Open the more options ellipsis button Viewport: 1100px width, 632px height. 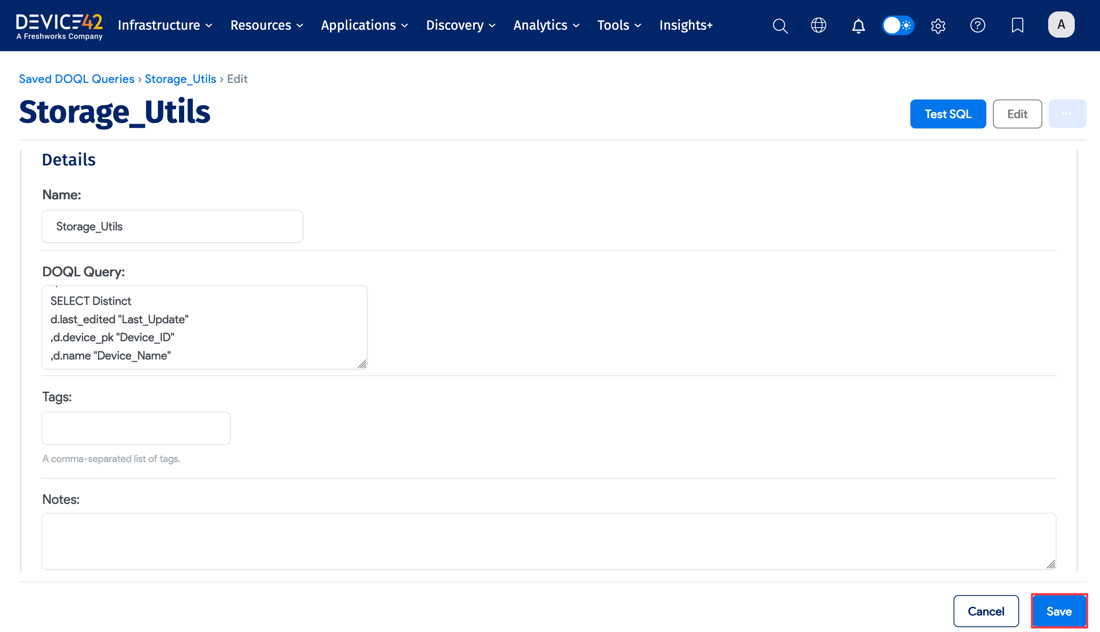point(1068,114)
